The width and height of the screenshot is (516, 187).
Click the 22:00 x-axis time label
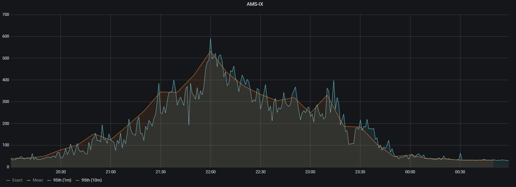pyautogui.click(x=211, y=172)
